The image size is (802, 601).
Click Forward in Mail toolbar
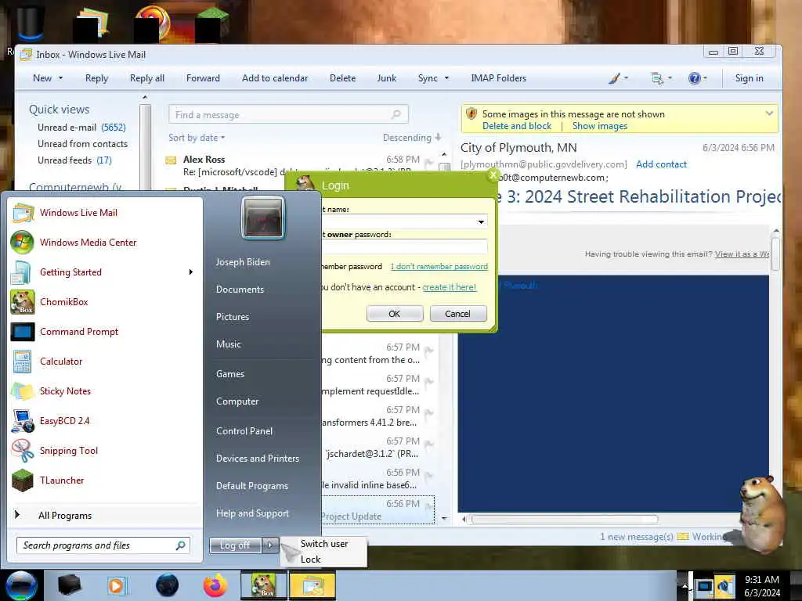tap(203, 78)
